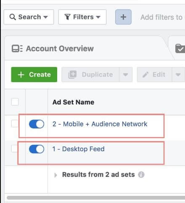Check the select-all checkbox in header
Viewport: 185px width, 203px height.
pyautogui.click(x=15, y=102)
